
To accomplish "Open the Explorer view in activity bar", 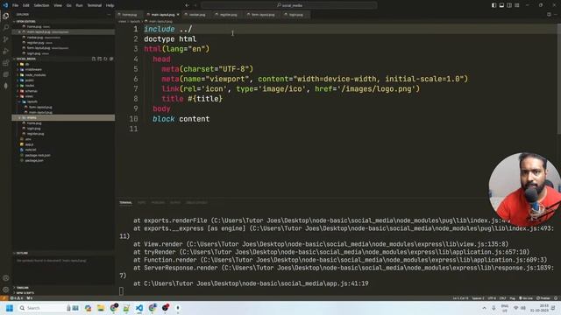I will [6, 16].
